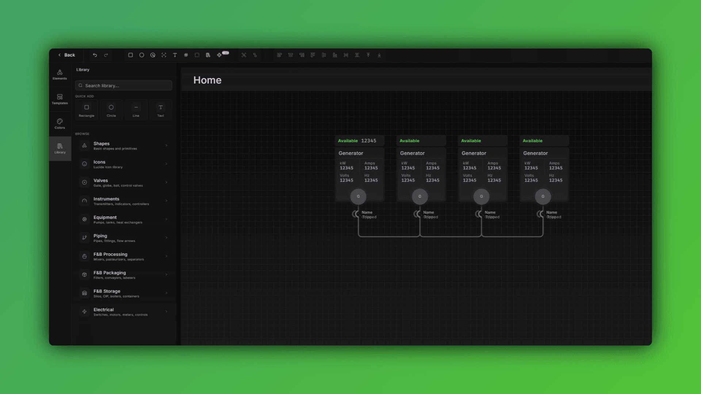Click the Back button
Image resolution: width=701 pixels, height=394 pixels.
tap(66, 55)
